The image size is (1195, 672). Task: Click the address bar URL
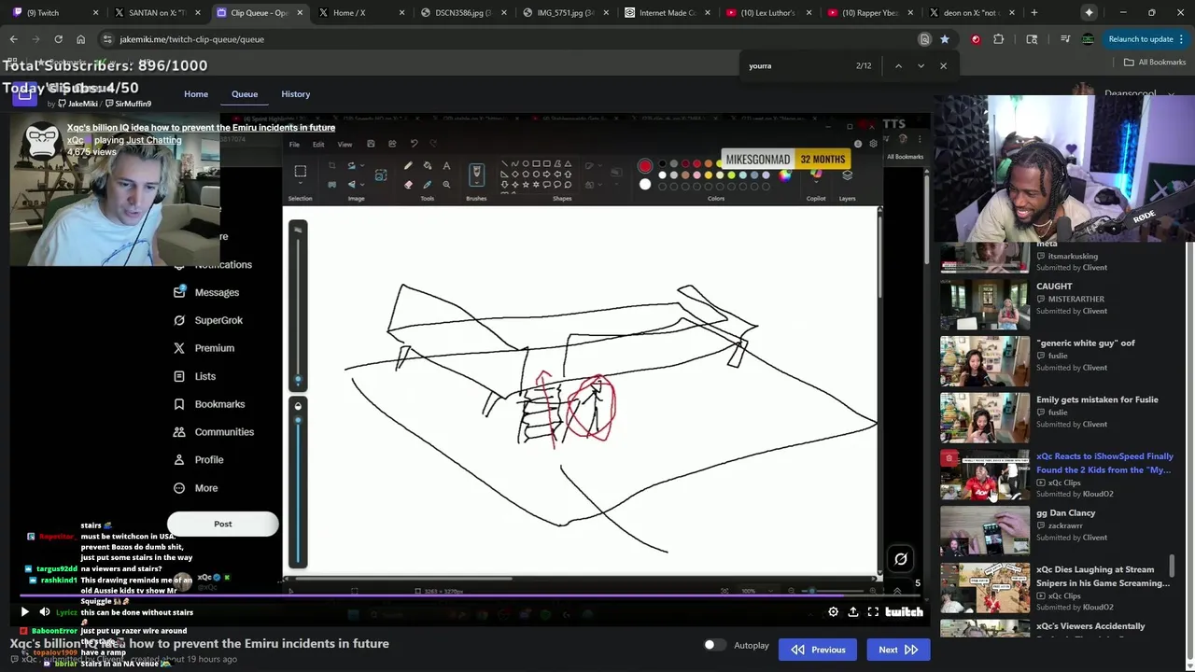pos(191,39)
